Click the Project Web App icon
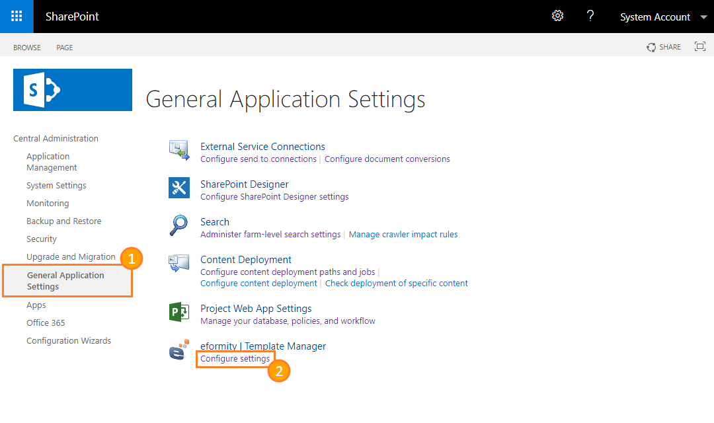Screen dimensions: 714x423 [x=179, y=312]
